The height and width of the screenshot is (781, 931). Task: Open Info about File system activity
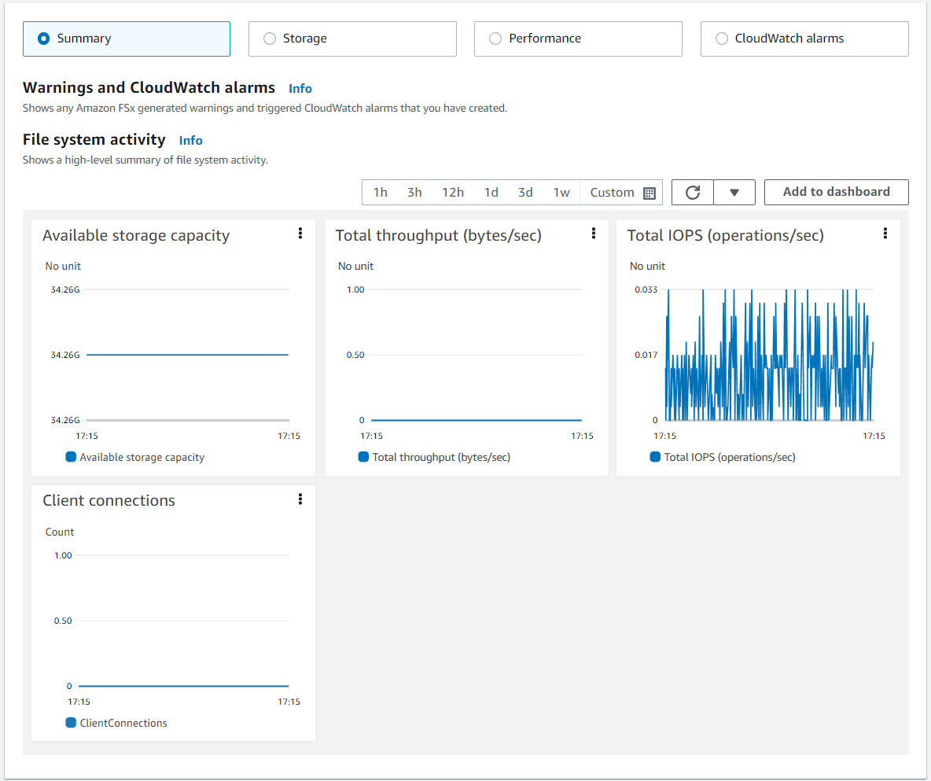[190, 140]
